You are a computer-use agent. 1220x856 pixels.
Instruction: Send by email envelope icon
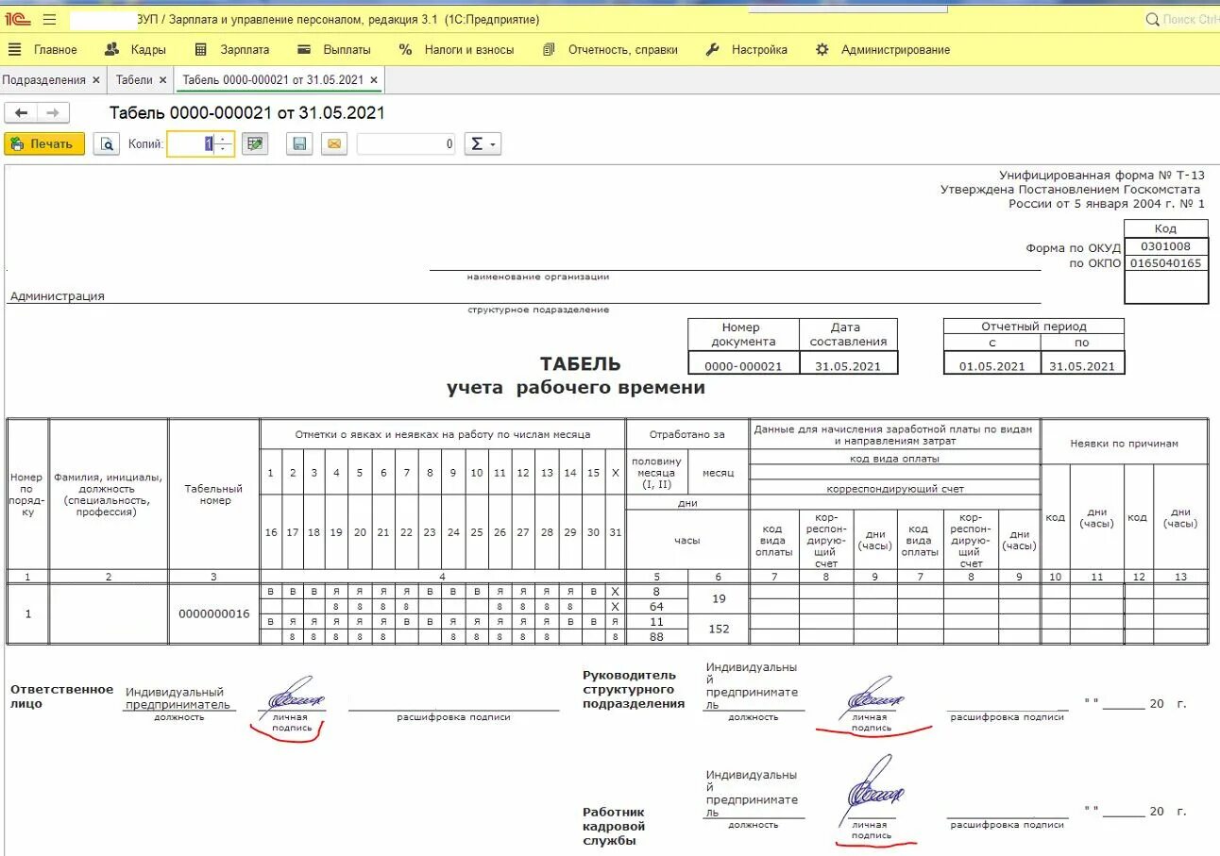[334, 144]
